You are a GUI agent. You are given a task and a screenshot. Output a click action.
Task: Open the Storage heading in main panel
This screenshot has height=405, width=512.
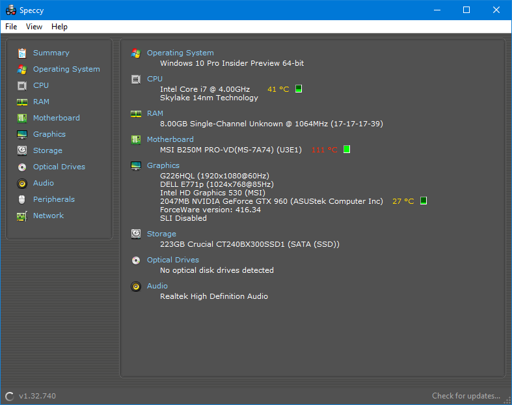coord(161,234)
